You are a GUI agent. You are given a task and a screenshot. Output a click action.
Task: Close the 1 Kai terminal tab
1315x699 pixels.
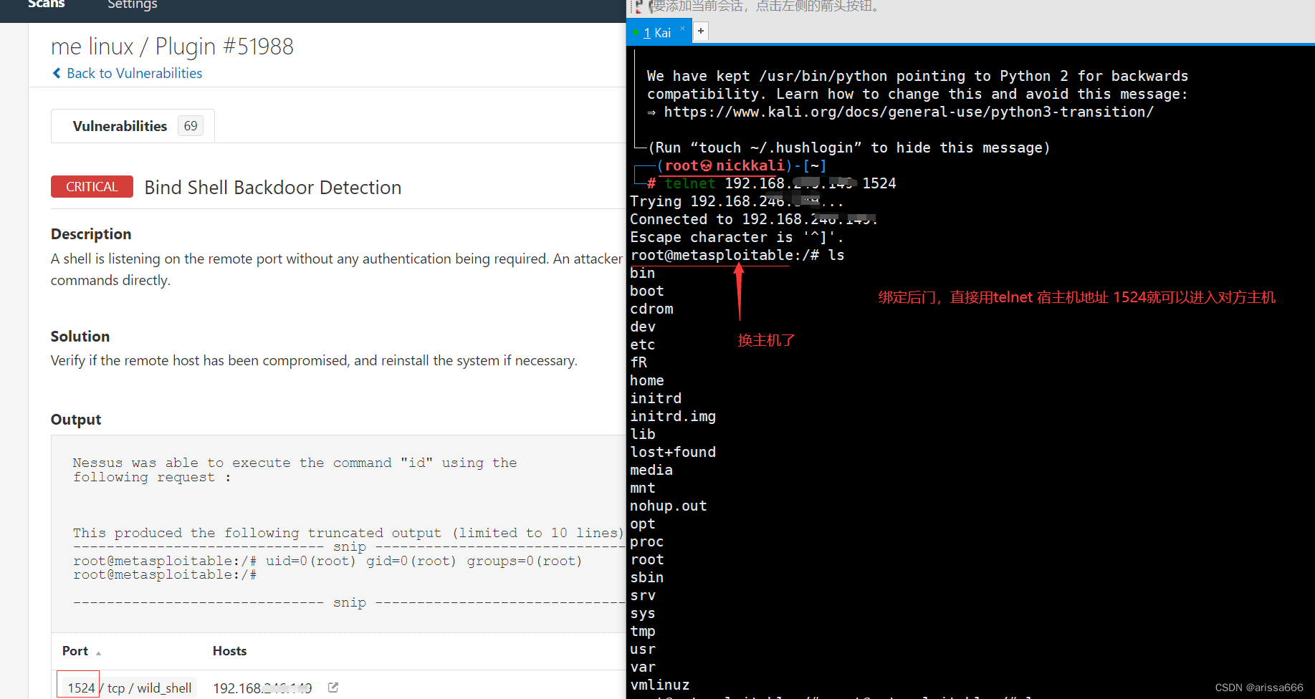pos(682,29)
